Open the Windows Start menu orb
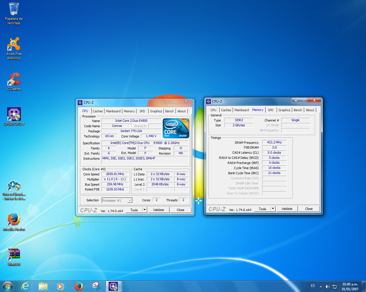 coord(8,286)
